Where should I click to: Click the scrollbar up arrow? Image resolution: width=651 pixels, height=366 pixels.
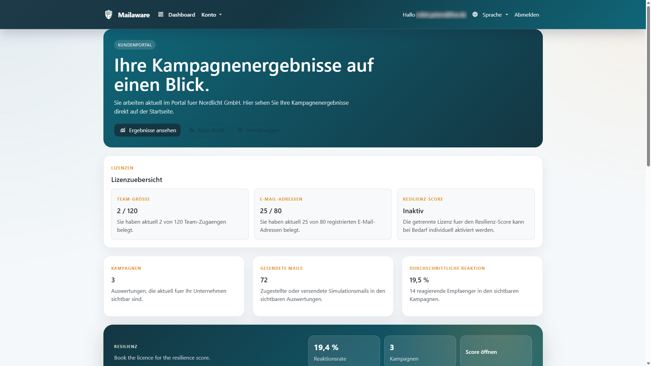click(x=648, y=2)
